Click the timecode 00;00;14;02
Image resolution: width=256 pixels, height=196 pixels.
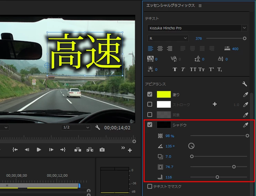[117, 128]
